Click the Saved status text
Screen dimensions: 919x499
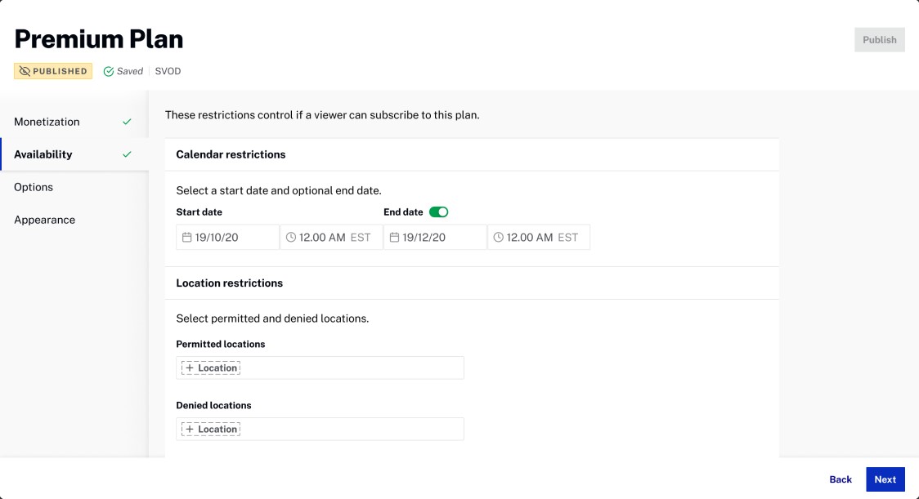tap(129, 71)
